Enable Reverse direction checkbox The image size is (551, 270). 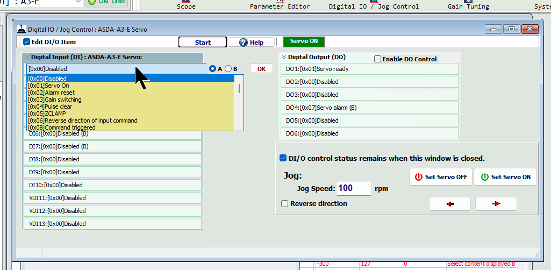pos(284,203)
